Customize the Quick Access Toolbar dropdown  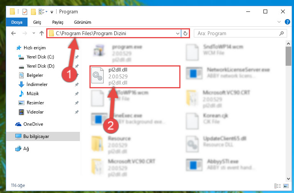click(52, 12)
